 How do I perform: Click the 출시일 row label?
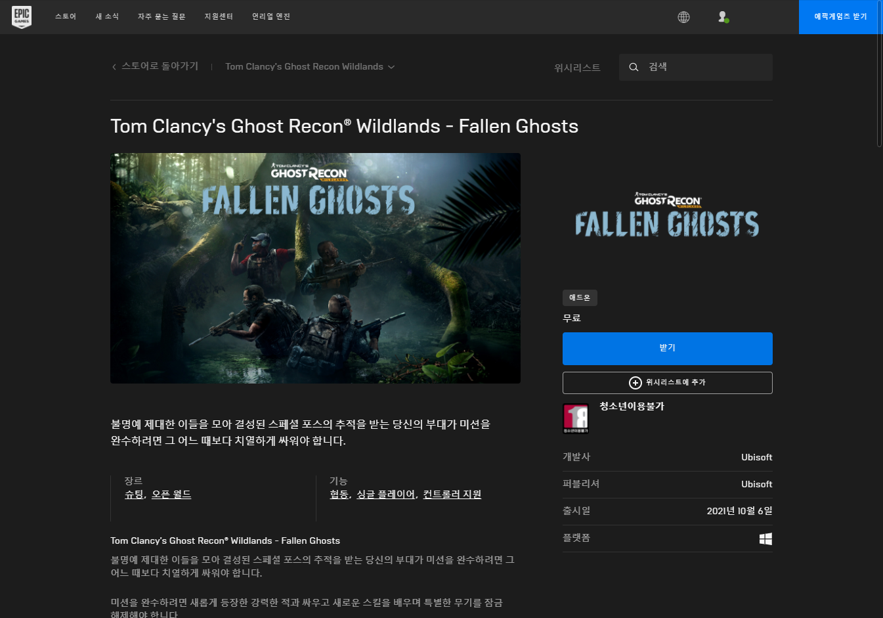pos(576,511)
